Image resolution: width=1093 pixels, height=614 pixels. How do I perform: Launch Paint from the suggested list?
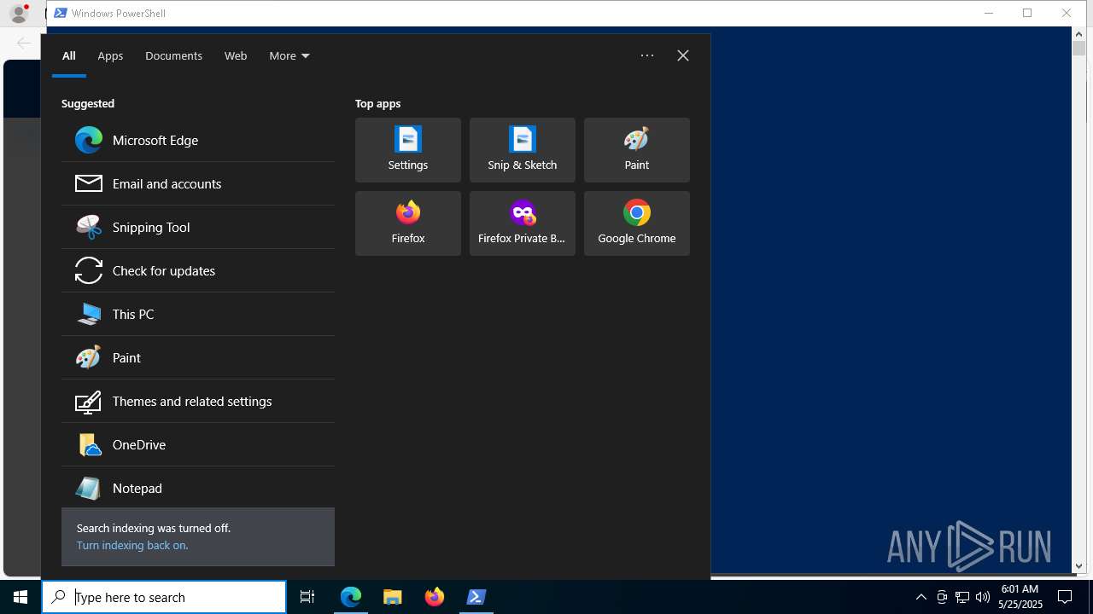(x=198, y=357)
